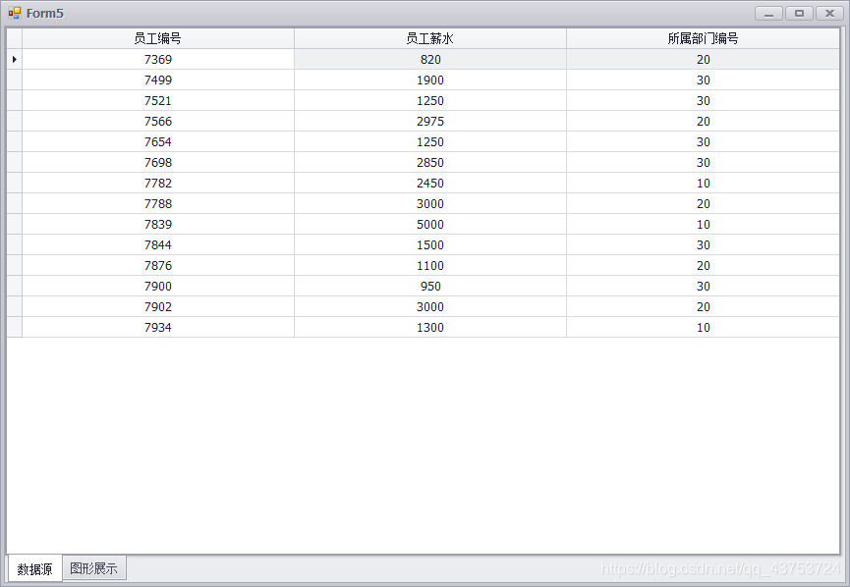Select salary 3000 in row 7788
Image resolution: width=850 pixels, height=587 pixels.
(x=429, y=203)
